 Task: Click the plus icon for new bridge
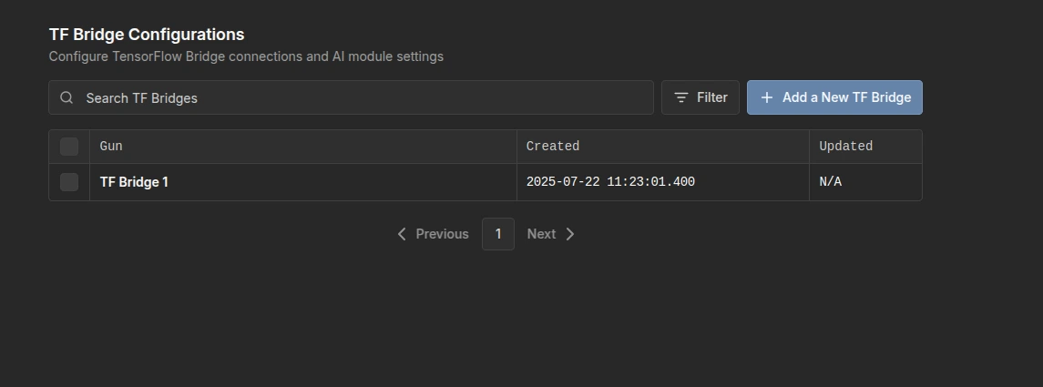[x=767, y=97]
